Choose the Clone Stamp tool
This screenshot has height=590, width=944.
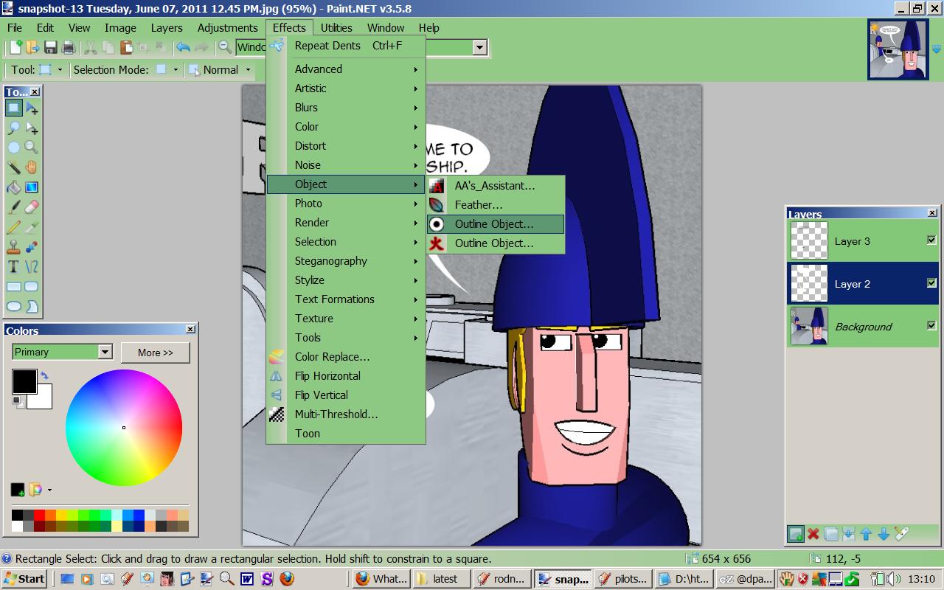13,247
